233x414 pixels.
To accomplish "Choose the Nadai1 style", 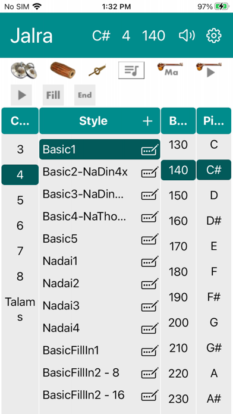I will pos(60,261).
